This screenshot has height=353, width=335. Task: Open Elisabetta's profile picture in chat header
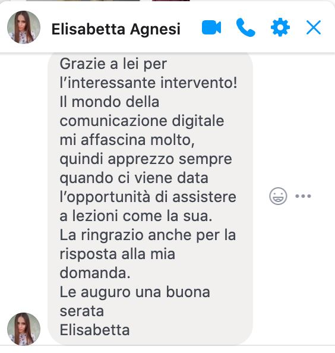(24, 27)
